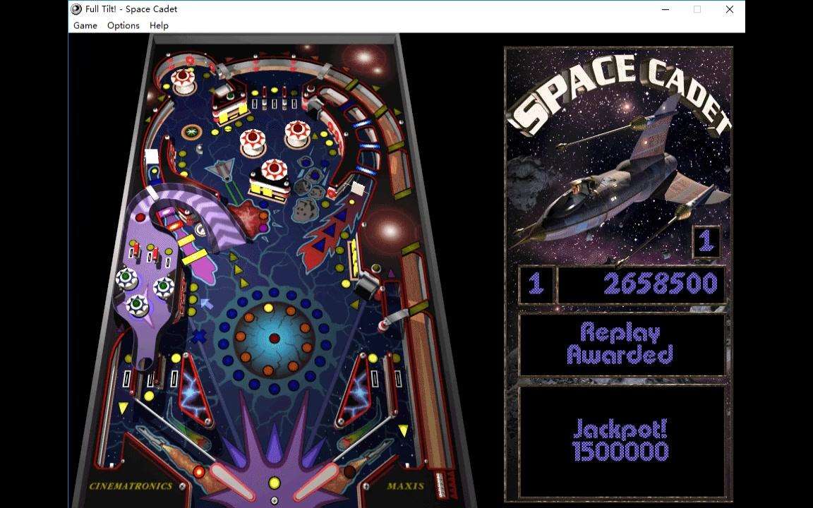The width and height of the screenshot is (813, 508).
Task: Click the Full Tilt! pinball title bar icon
Action: point(76,9)
